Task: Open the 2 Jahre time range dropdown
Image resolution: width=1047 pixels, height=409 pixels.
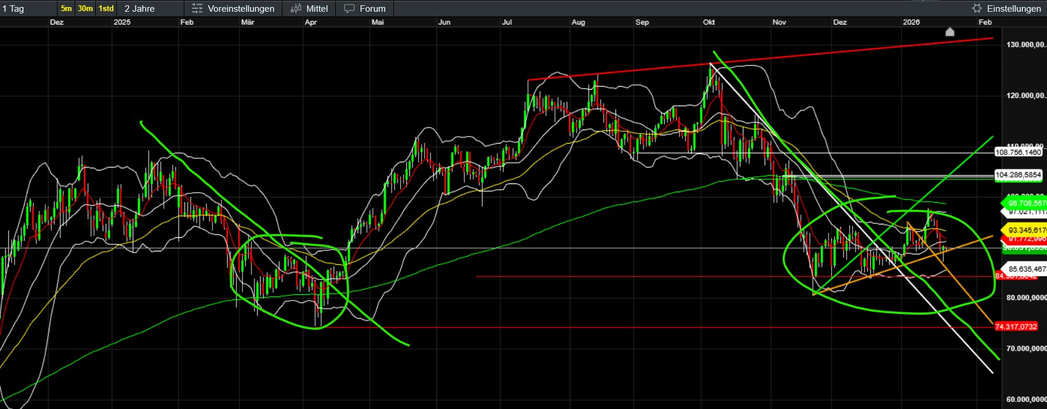Action: tap(150, 8)
